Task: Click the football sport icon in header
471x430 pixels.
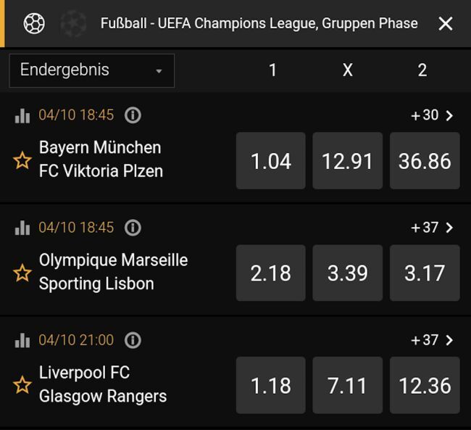Action: [34, 23]
